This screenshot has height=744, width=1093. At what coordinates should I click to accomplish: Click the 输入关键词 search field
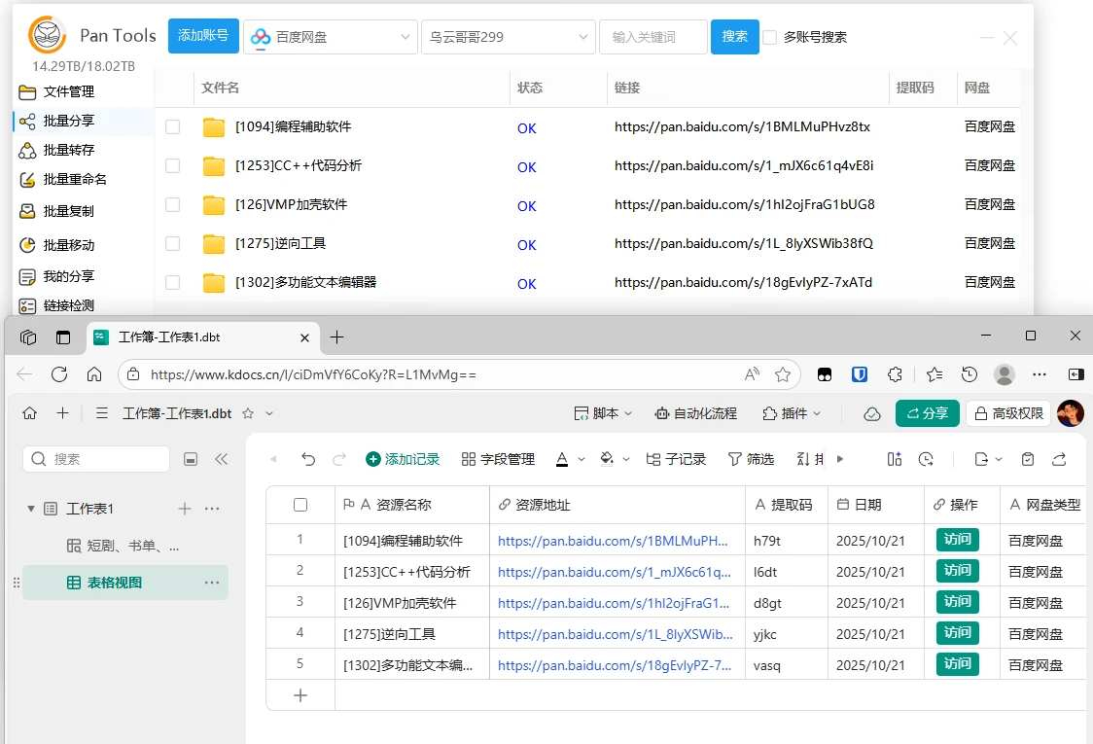[x=652, y=37]
